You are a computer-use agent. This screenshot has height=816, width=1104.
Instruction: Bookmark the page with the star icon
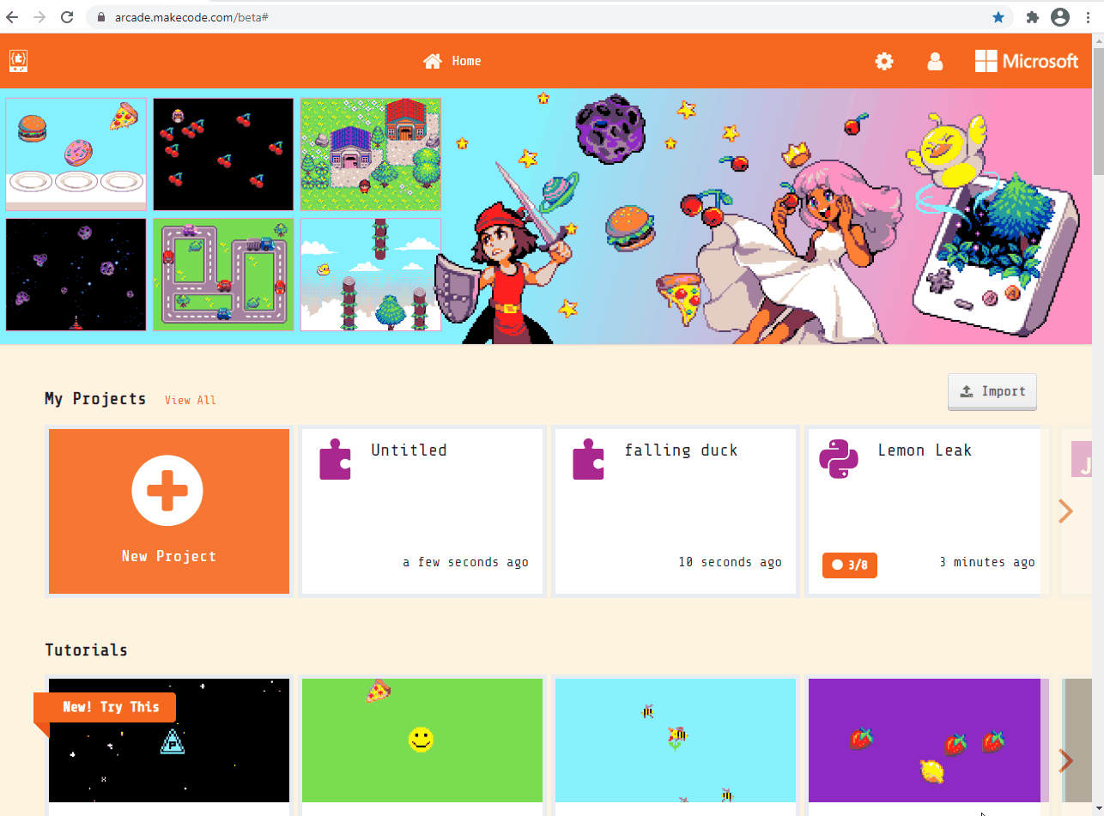click(998, 17)
